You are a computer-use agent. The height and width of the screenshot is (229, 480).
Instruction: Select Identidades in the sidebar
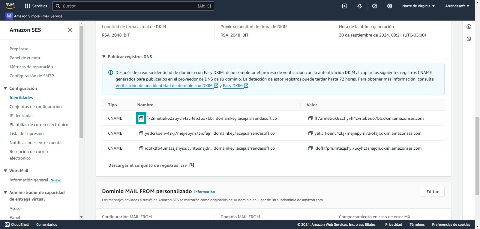[x=21, y=98]
